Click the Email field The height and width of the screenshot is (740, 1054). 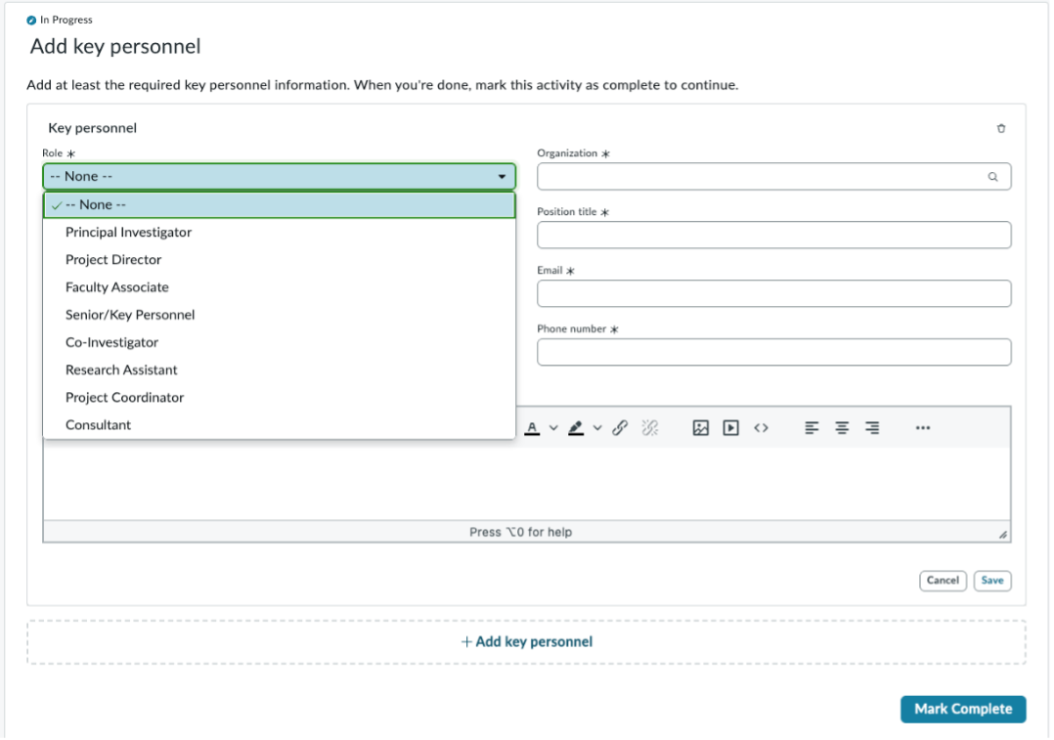pyautogui.click(x=773, y=293)
